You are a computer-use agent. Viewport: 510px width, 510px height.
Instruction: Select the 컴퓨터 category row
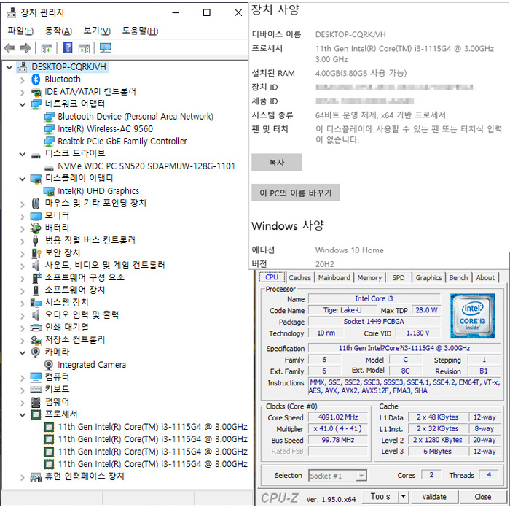coord(57,377)
